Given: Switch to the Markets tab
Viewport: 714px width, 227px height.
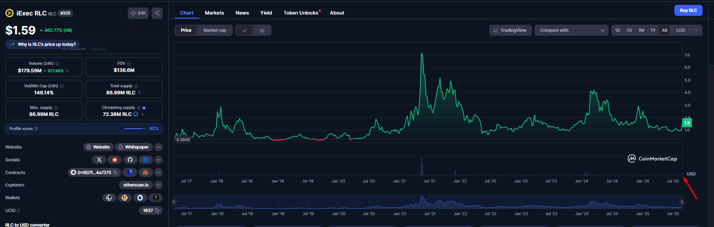Looking at the screenshot, I should [x=214, y=13].
